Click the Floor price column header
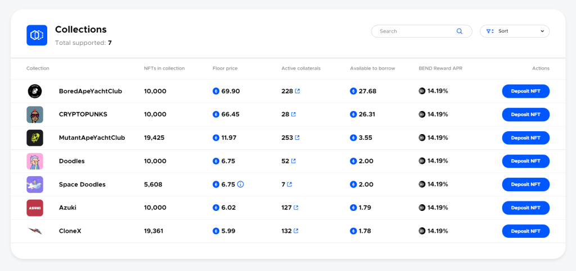The width and height of the screenshot is (576, 271). pos(225,68)
